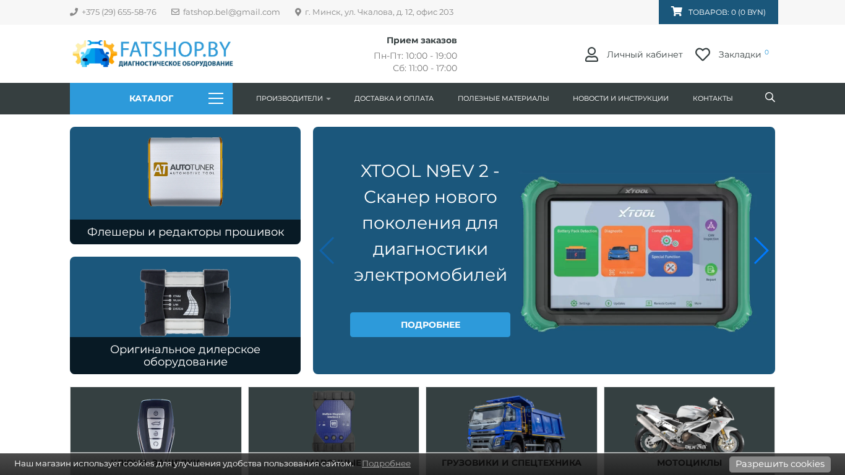845x475 pixels.
Task: Click the envelope email icon
Action: (175, 12)
